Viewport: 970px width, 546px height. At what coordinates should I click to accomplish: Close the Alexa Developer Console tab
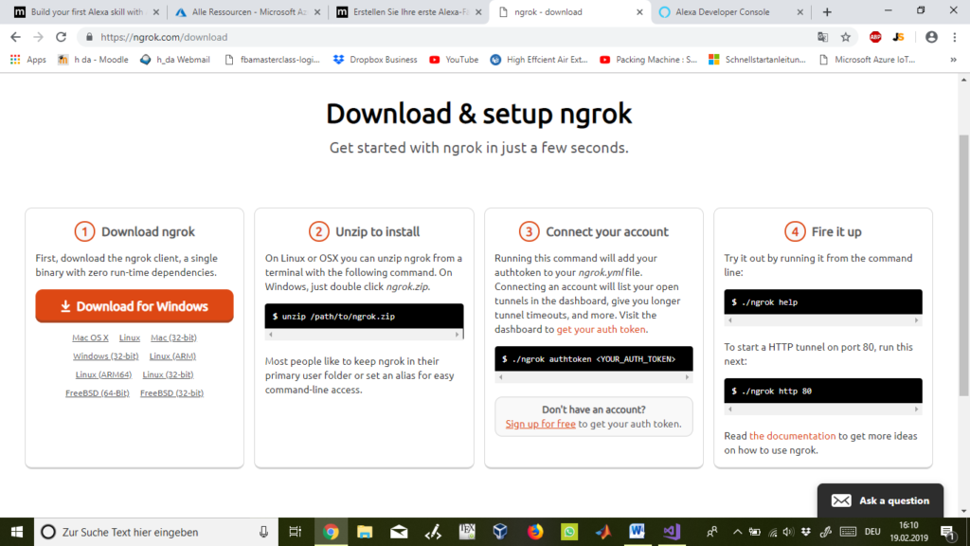(799, 11)
